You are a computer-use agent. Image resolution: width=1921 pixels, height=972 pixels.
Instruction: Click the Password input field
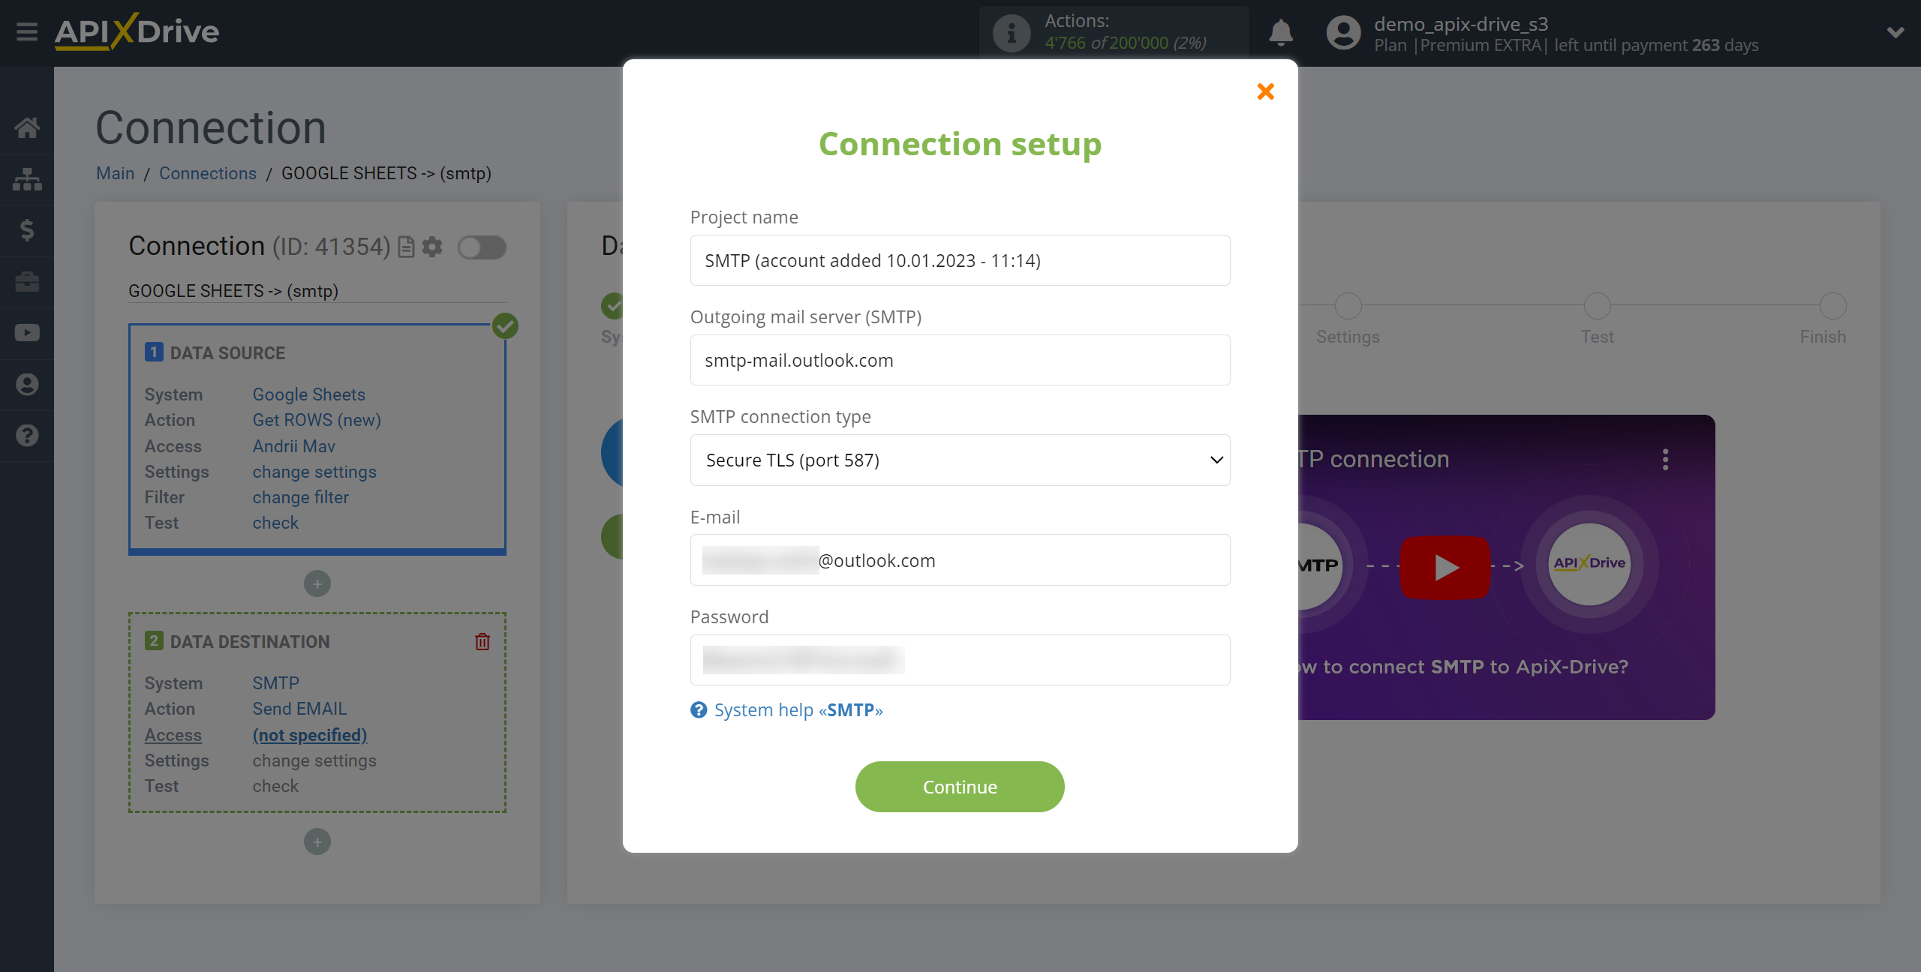pyautogui.click(x=960, y=660)
